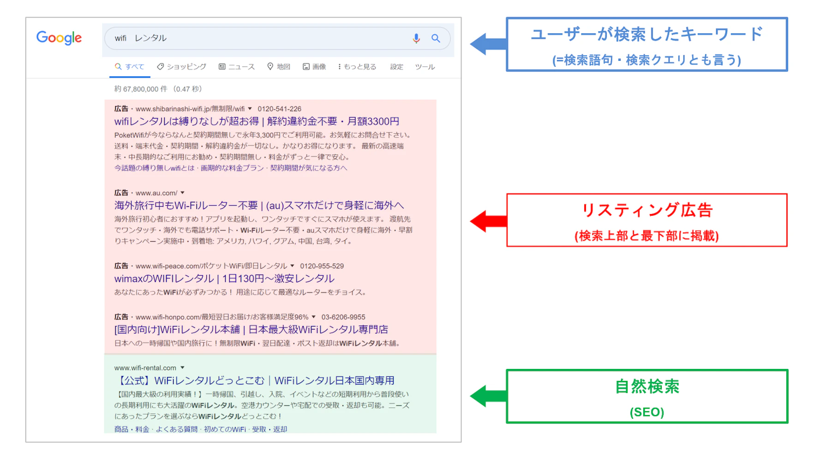Click the Google logo
The height and width of the screenshot is (457, 814).
click(x=59, y=38)
